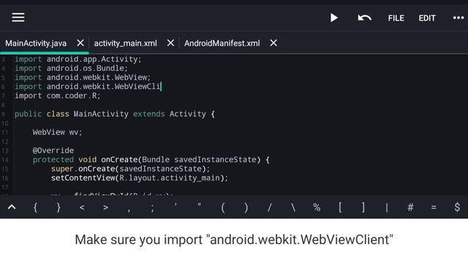Insert a hash symbol
This screenshot has width=468, height=263.
(x=410, y=207)
